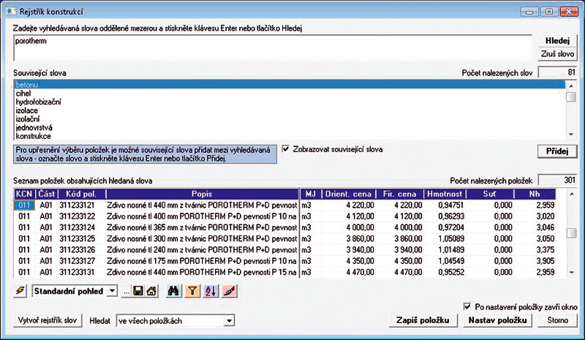Click the ellipsis view options button
585x340 pixels.
[x=127, y=292]
